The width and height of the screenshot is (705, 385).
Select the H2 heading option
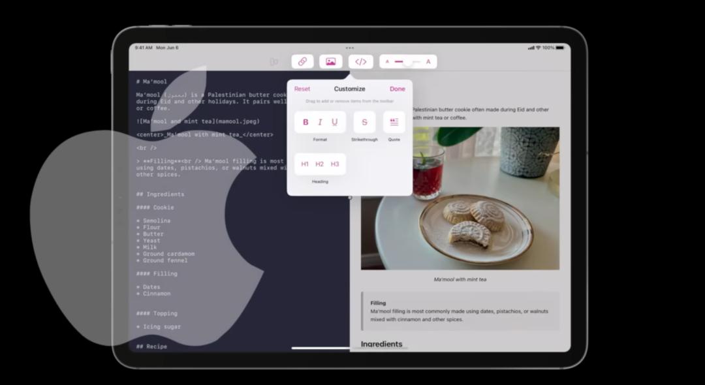[320, 164]
